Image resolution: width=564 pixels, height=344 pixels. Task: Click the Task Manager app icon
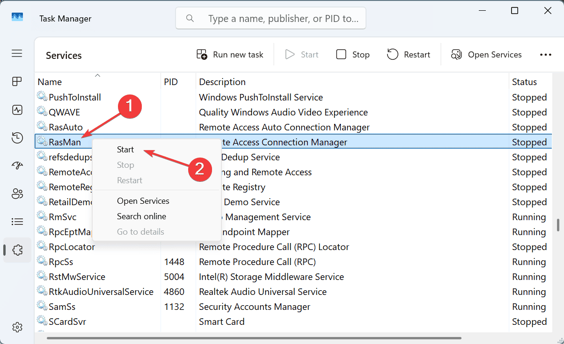pyautogui.click(x=17, y=17)
